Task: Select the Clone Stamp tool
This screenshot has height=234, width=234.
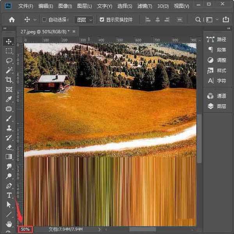Action: 9,128
